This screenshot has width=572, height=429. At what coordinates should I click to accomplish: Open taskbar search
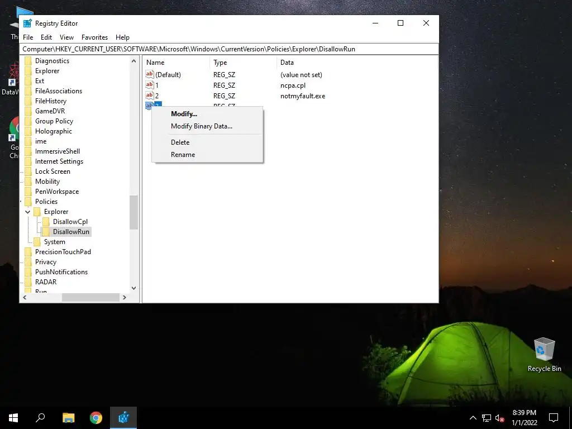pyautogui.click(x=40, y=418)
